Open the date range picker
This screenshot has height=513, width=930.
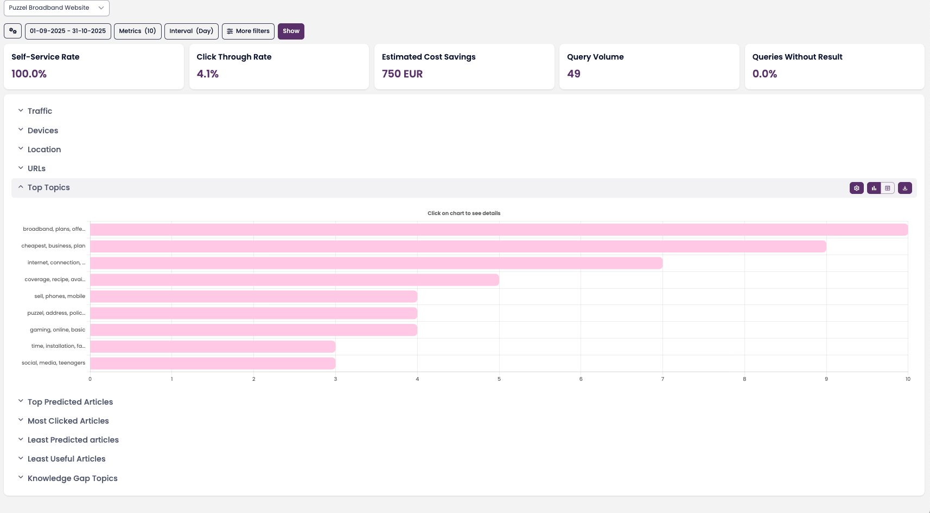[68, 31]
